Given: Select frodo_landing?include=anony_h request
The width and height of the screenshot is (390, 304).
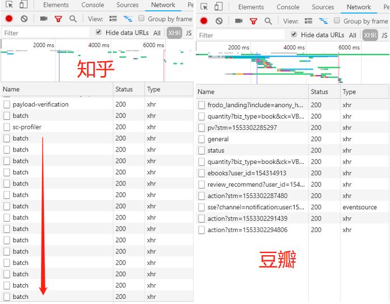Looking at the screenshot, I should (x=292, y=105).
